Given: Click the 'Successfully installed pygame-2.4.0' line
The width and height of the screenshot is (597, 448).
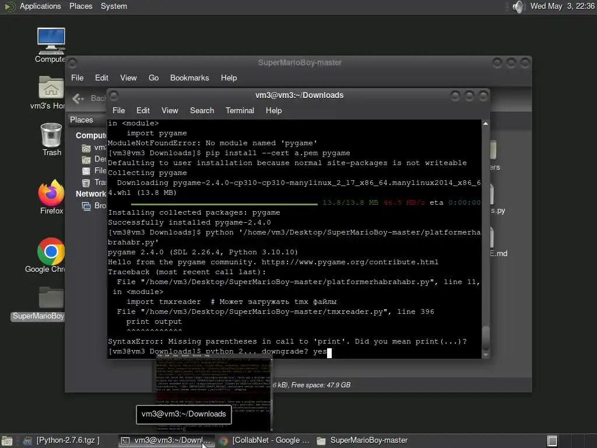Looking at the screenshot, I should click(189, 222).
